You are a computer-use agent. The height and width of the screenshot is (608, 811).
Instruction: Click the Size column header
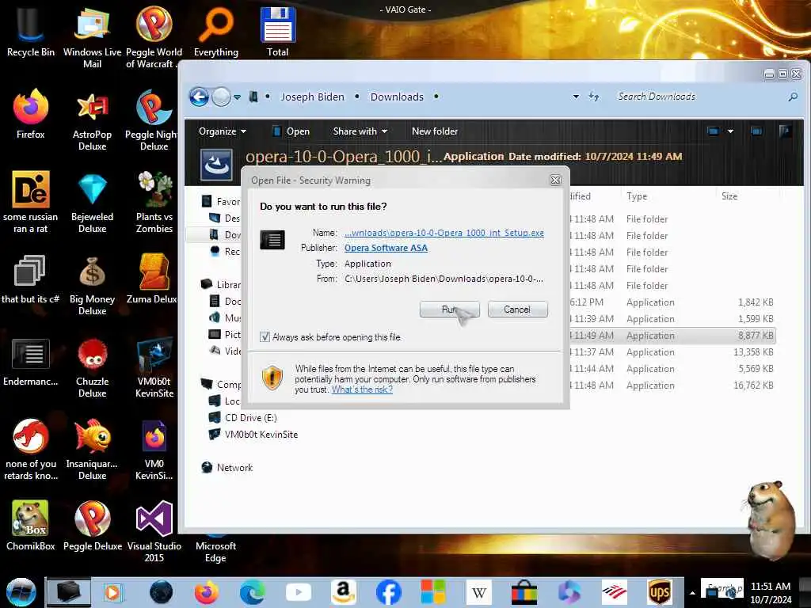tap(729, 196)
